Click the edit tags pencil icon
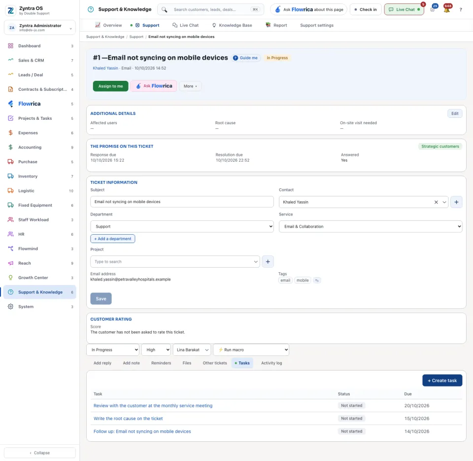Image resolution: width=473 pixels, height=461 pixels. (317, 281)
